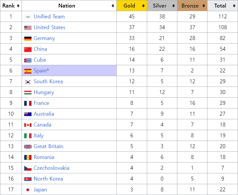Sort medals by Bronze column header
This screenshot has height=195, width=238.
coord(190,6)
